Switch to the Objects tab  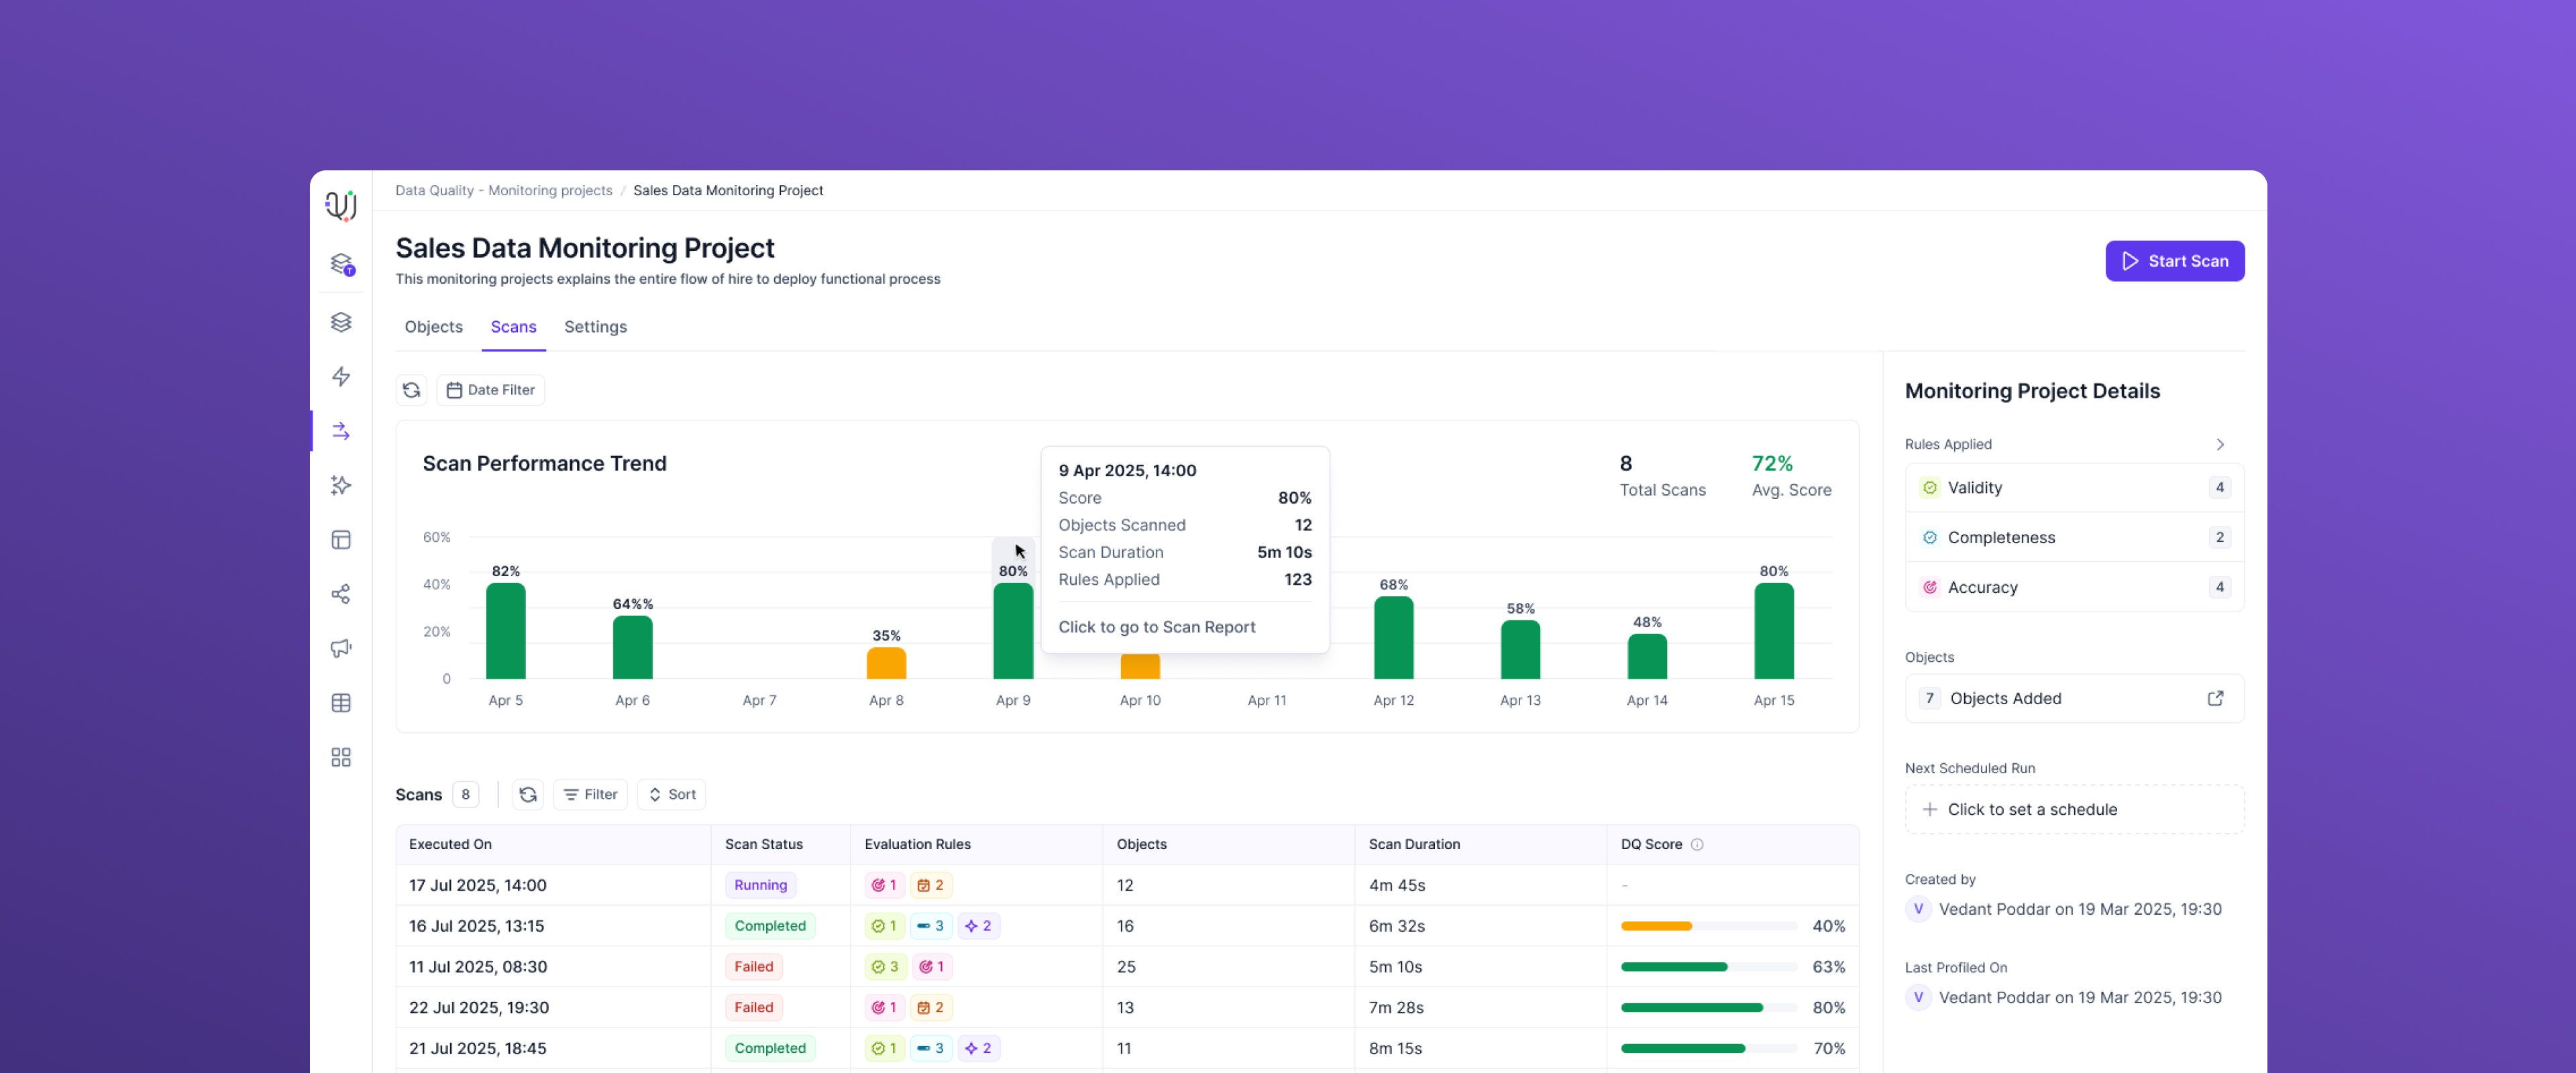coord(433,327)
